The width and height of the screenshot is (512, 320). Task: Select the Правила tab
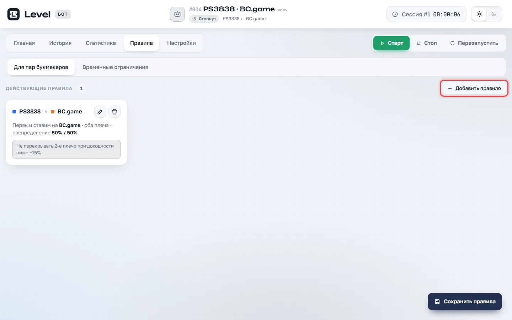pos(142,43)
